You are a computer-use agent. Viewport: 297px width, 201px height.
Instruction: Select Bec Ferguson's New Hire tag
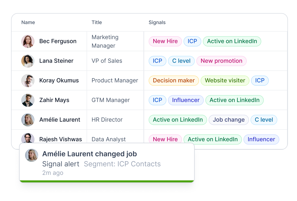point(165,41)
